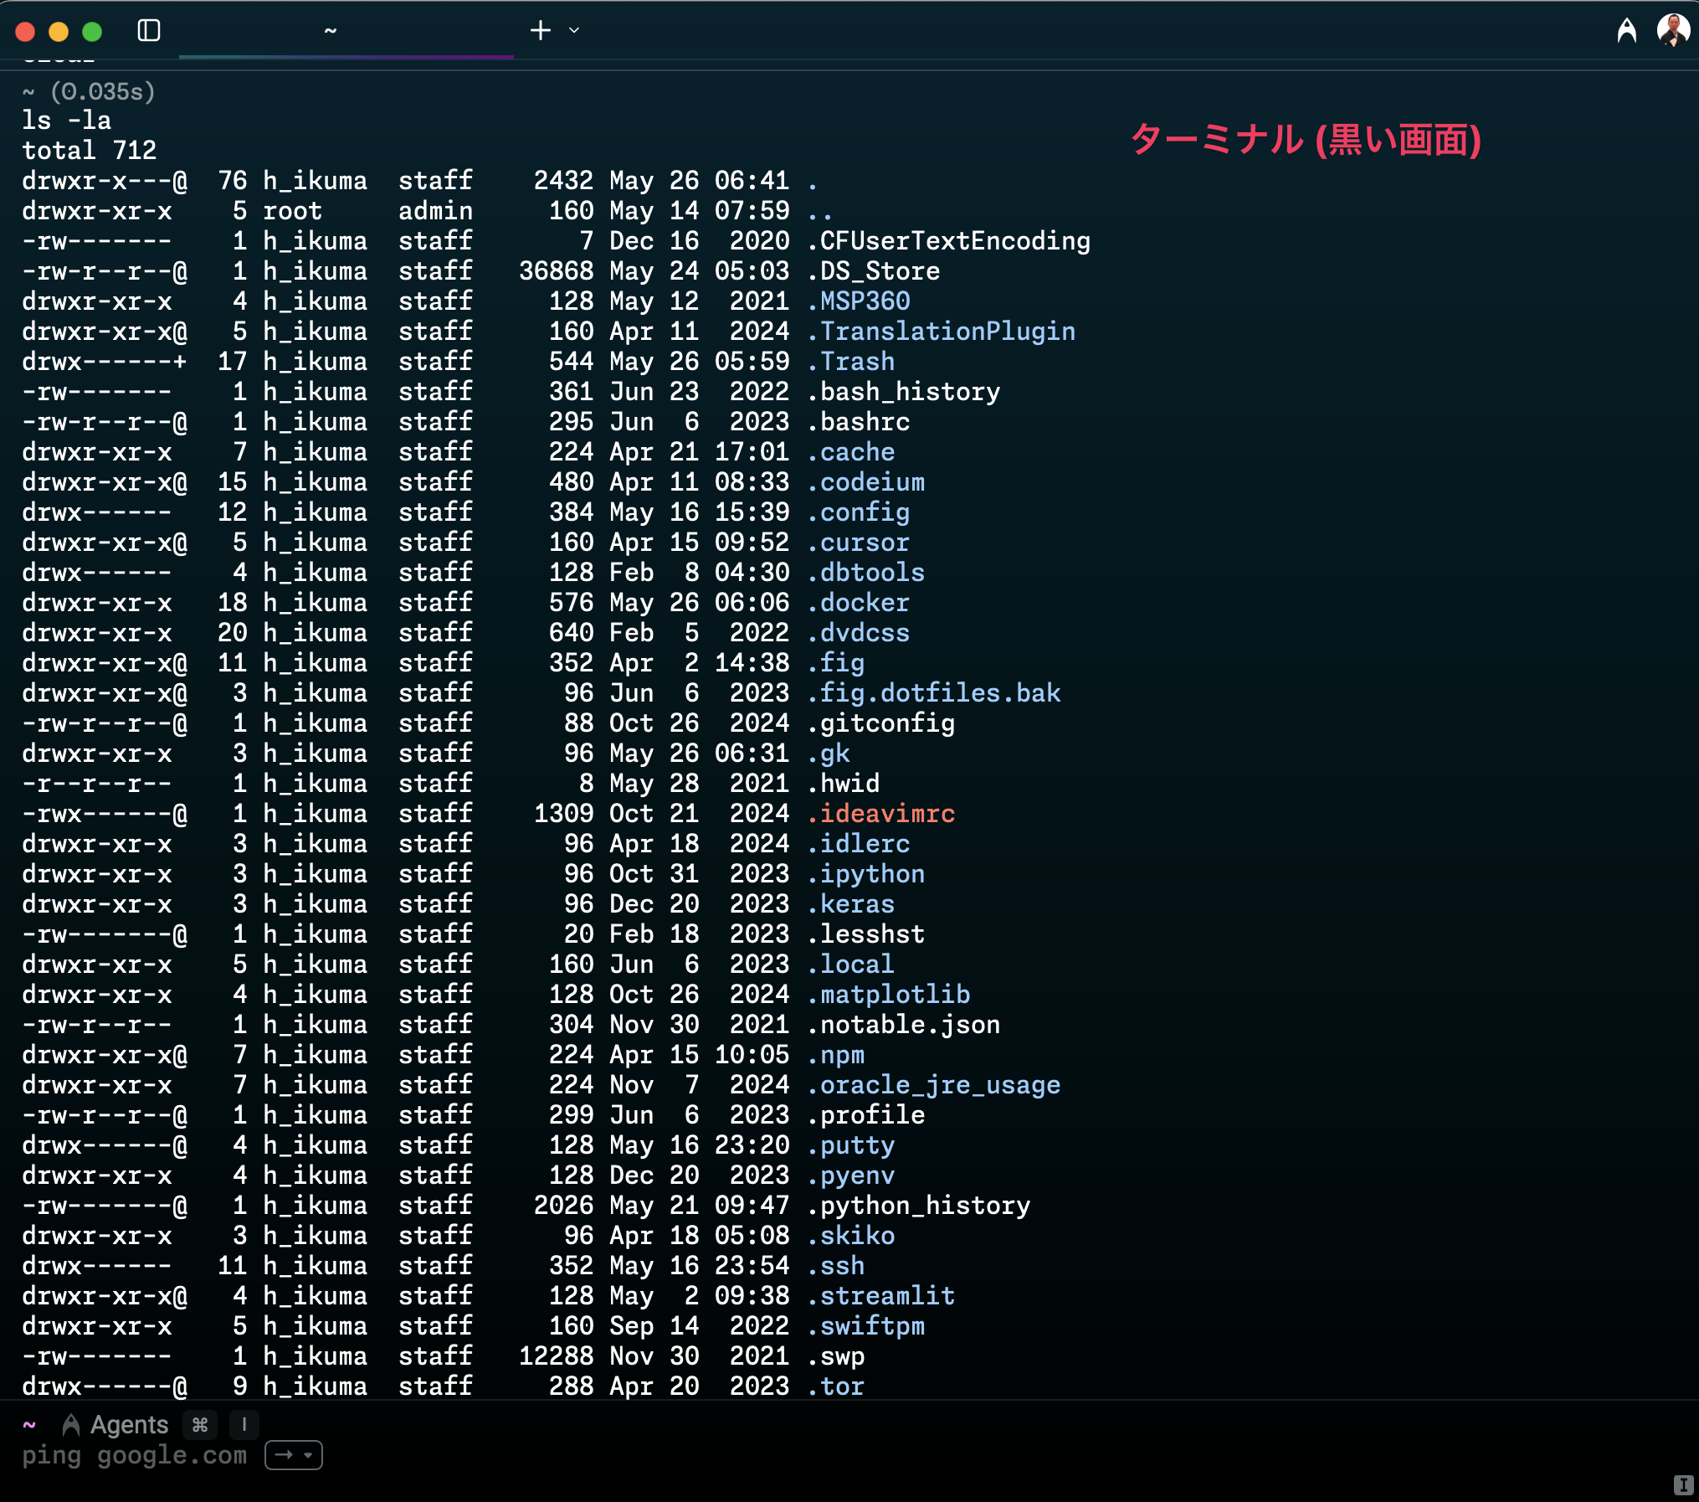The width and height of the screenshot is (1699, 1502).
Task: Click the admin group name
Action: tap(435, 211)
